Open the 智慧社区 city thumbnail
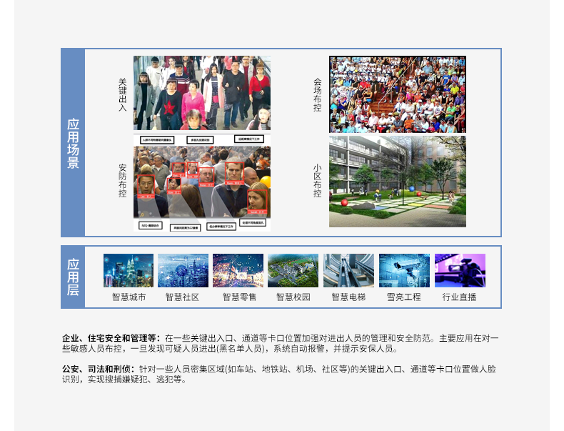The width and height of the screenshot is (564, 431). (183, 270)
